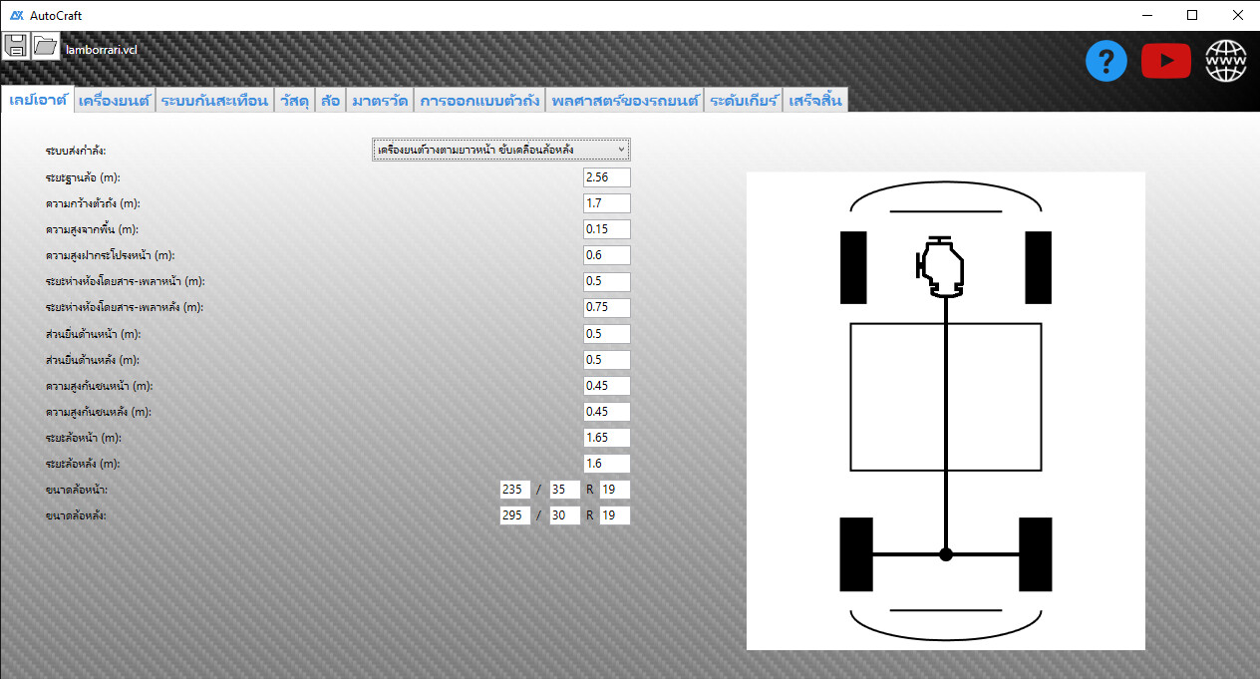Go to the ล้อ tab

[x=330, y=101]
